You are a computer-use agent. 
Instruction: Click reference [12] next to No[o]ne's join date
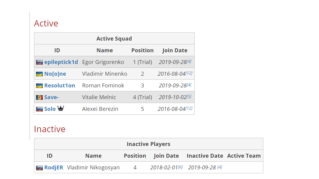[189, 73]
